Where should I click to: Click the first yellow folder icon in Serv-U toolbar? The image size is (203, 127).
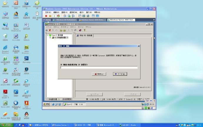[61, 30]
